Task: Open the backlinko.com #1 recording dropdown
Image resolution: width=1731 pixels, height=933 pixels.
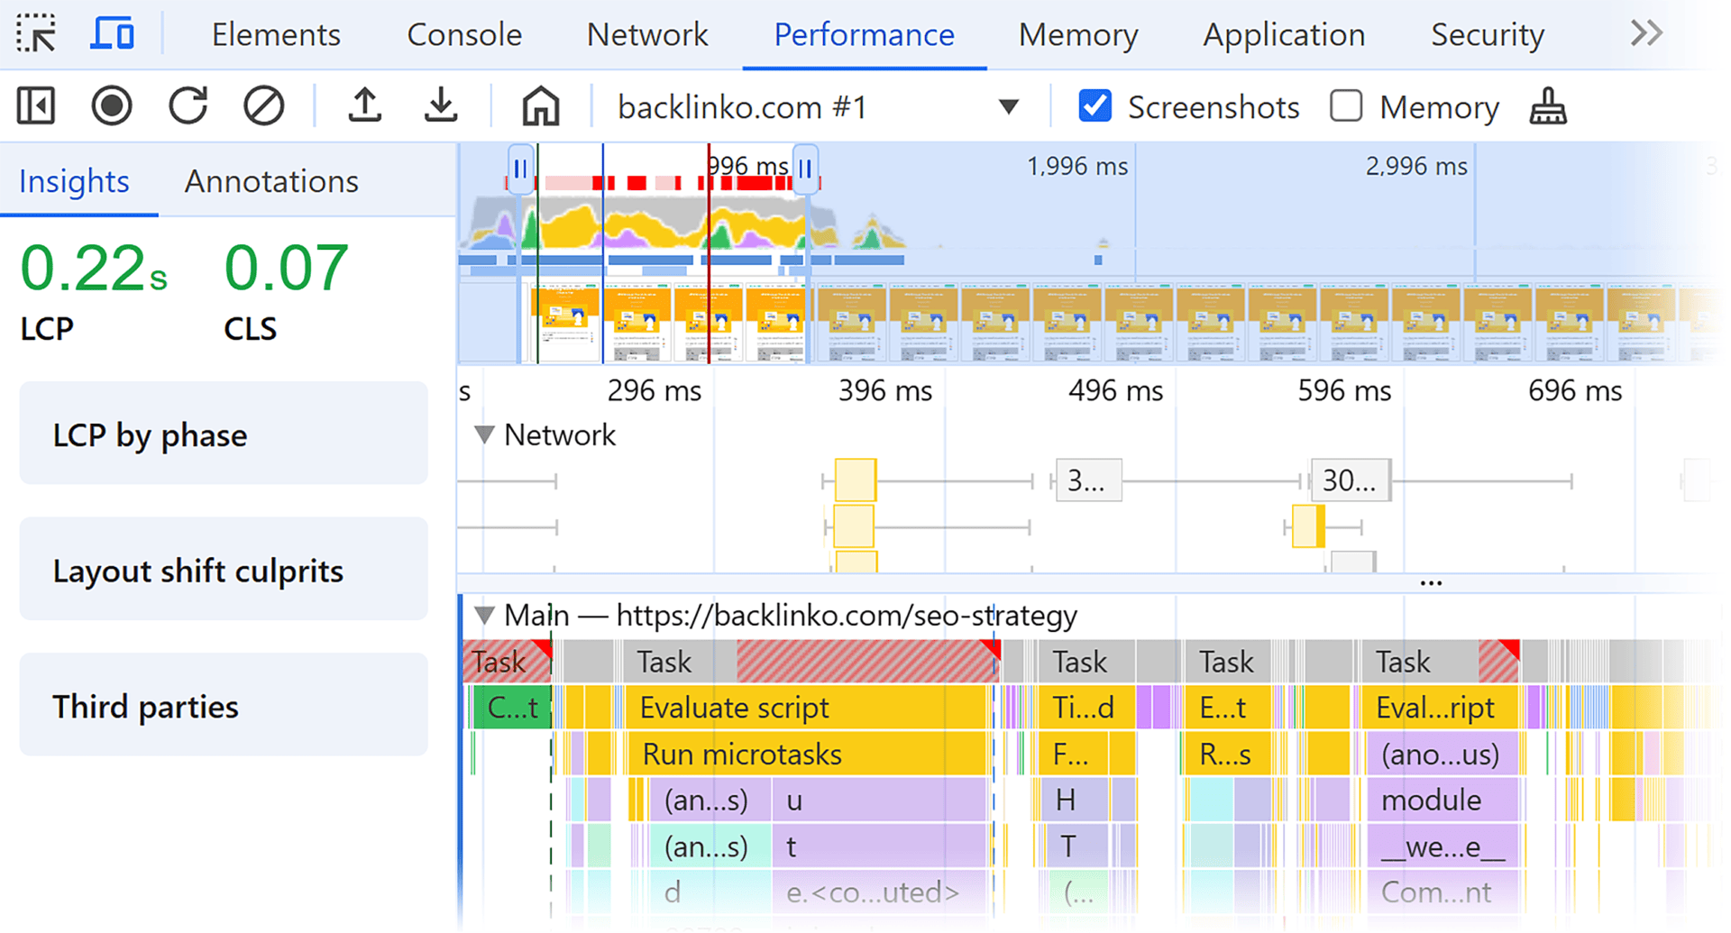Action: [1009, 107]
